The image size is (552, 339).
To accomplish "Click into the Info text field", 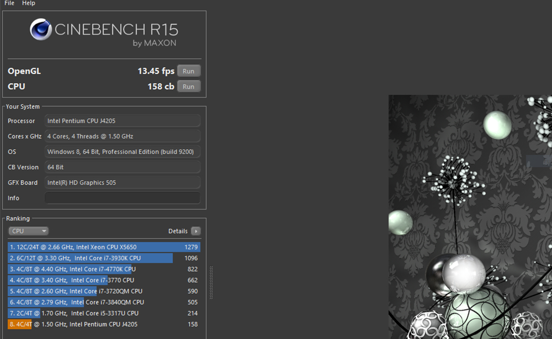I will click(x=122, y=198).
